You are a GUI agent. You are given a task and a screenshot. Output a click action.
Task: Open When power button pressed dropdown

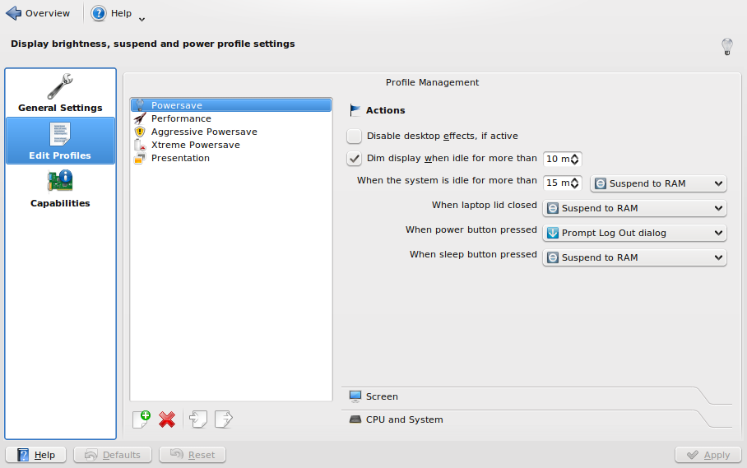(634, 233)
